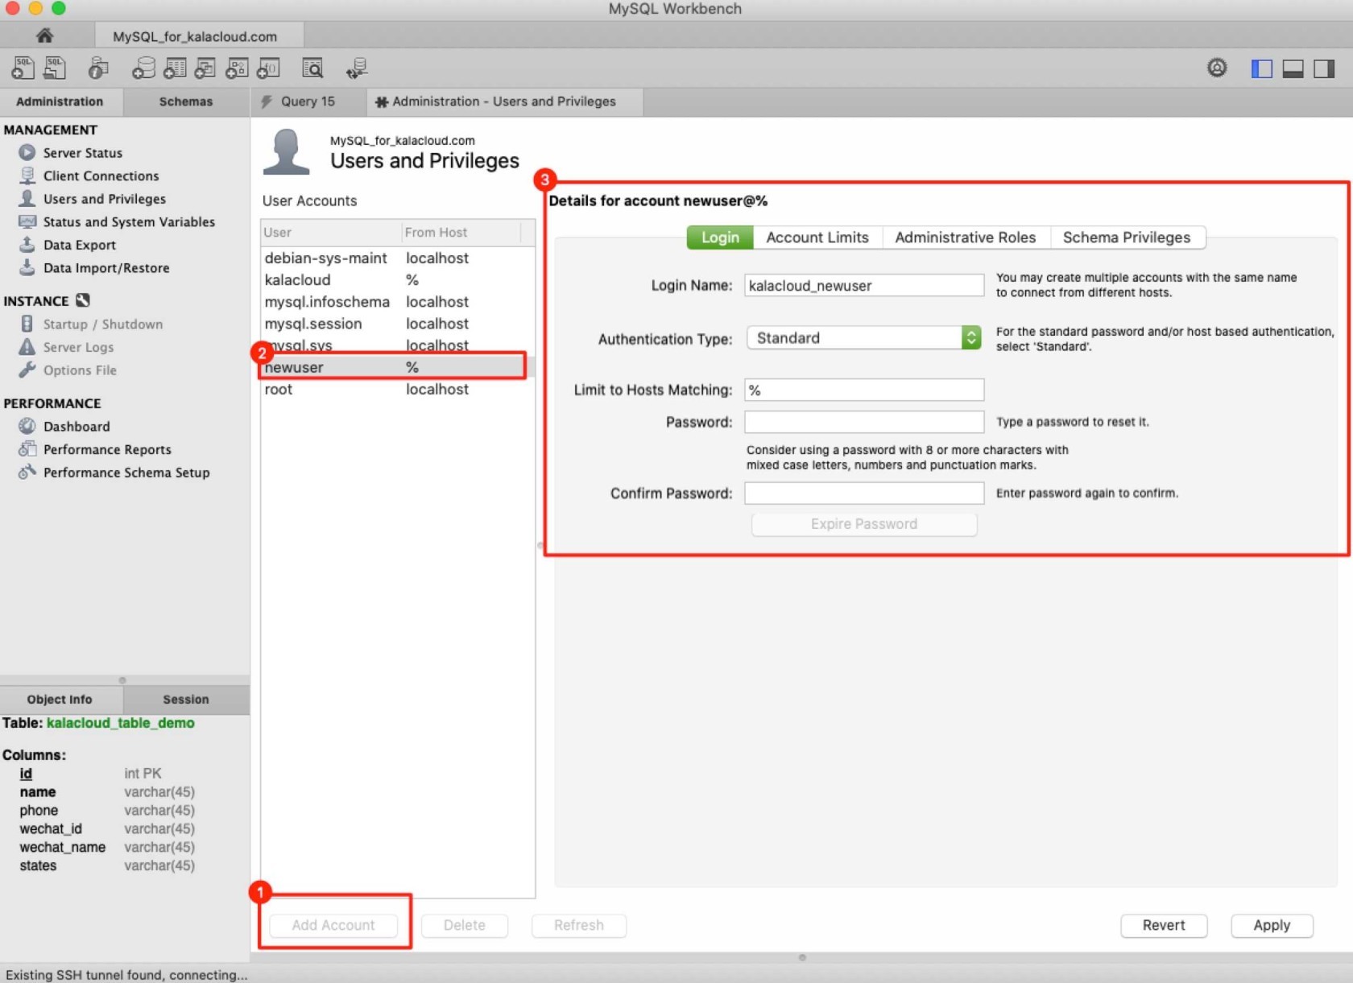1353x983 pixels.
Task: Switch to Session tab
Action: 186,700
